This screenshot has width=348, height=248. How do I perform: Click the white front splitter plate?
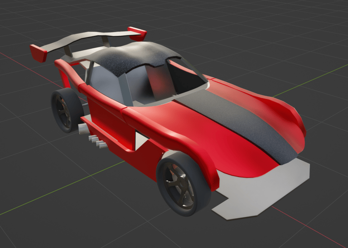pos(262,191)
